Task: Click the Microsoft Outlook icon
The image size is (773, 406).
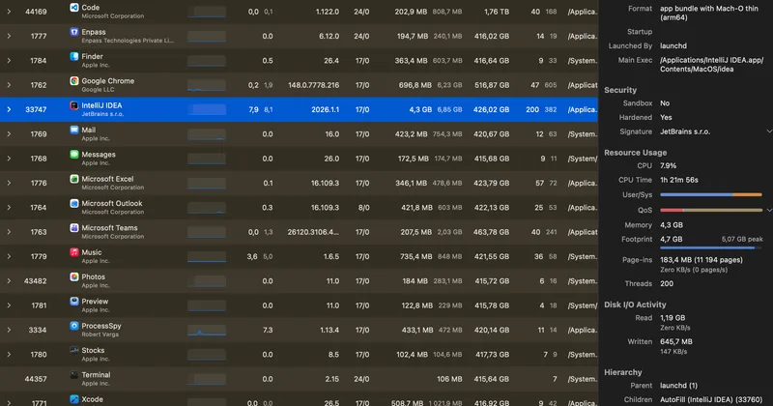Action: pyautogui.click(x=74, y=203)
